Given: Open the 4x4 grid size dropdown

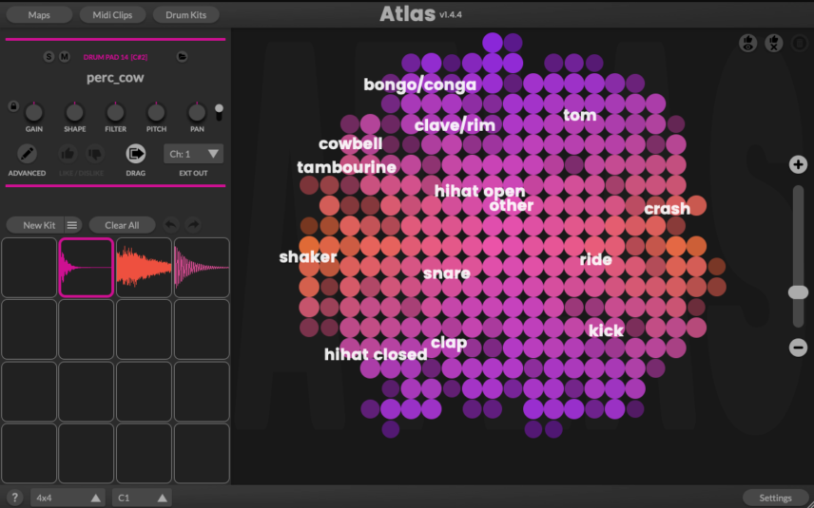Looking at the screenshot, I should (68, 498).
